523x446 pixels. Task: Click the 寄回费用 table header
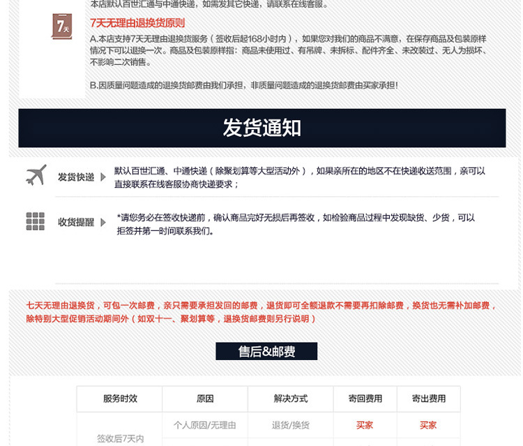[x=365, y=399]
